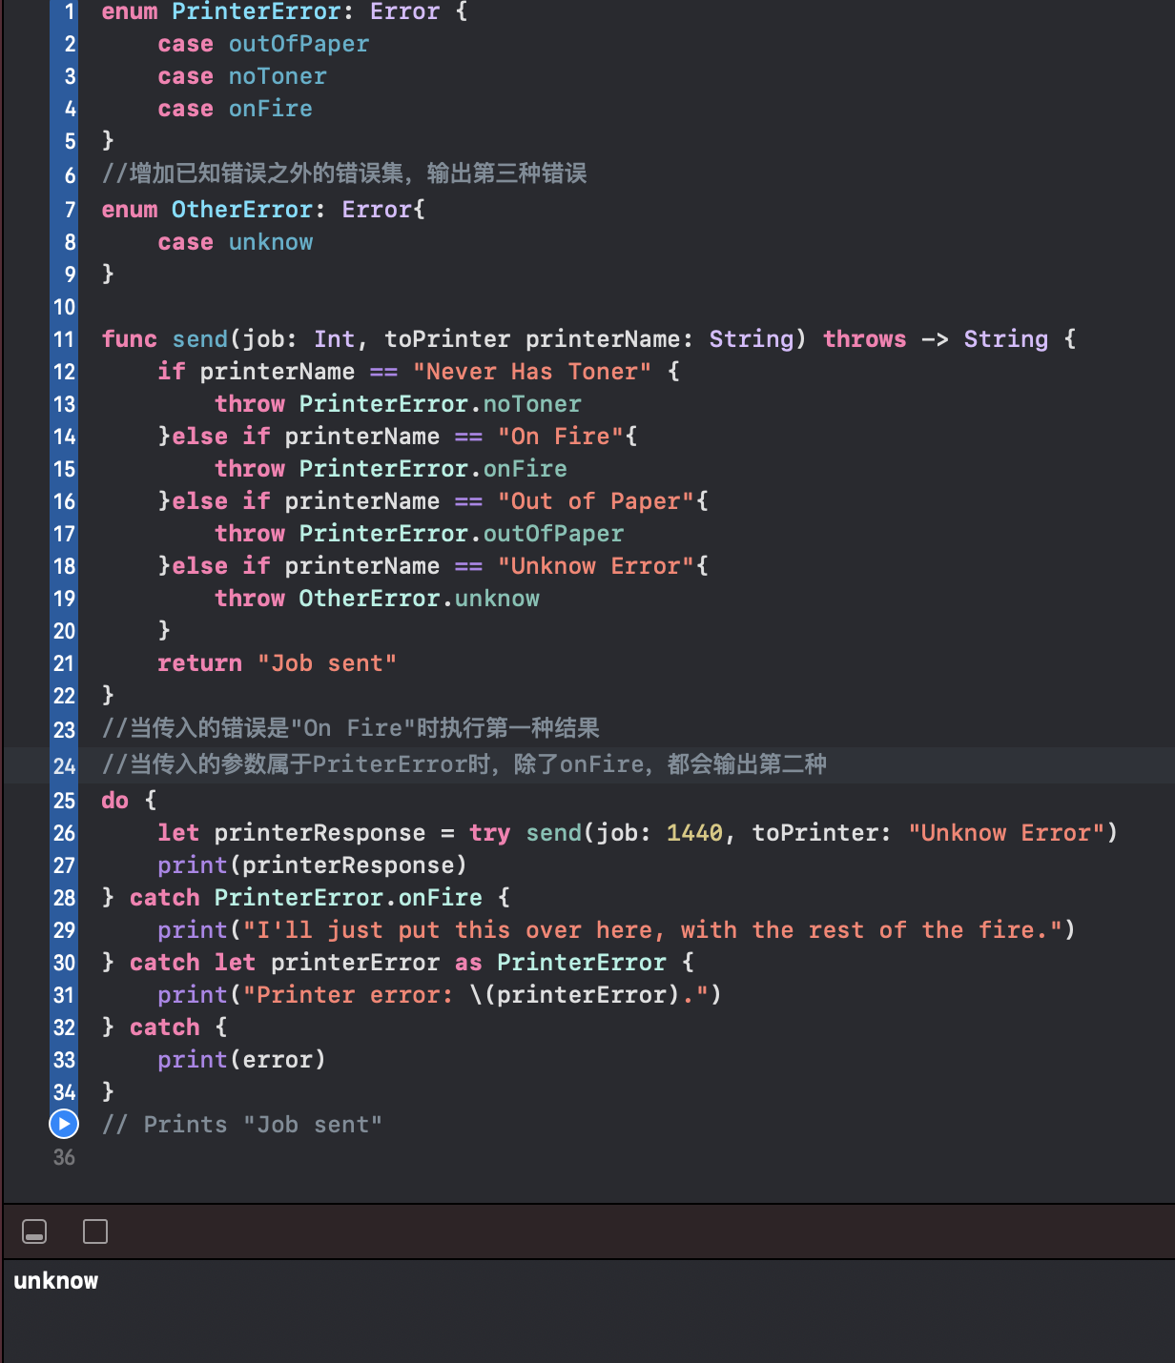Click the 'do' keyword on line 25
This screenshot has height=1363, width=1175.
(115, 801)
